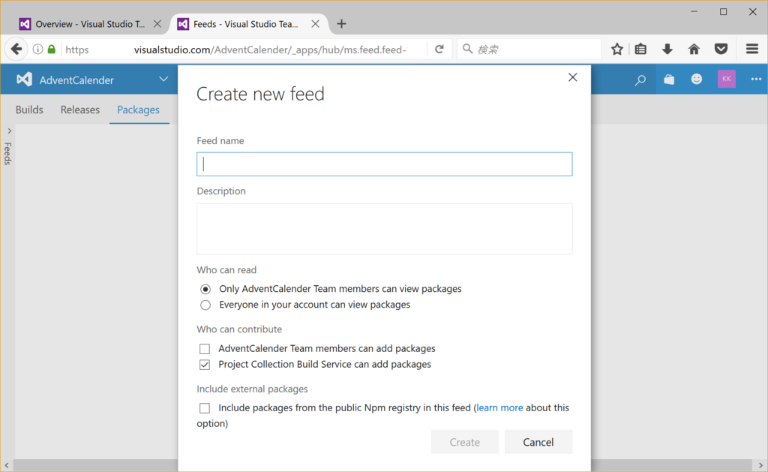The height and width of the screenshot is (472, 768).
Task: Click the Cancel button
Action: (538, 442)
